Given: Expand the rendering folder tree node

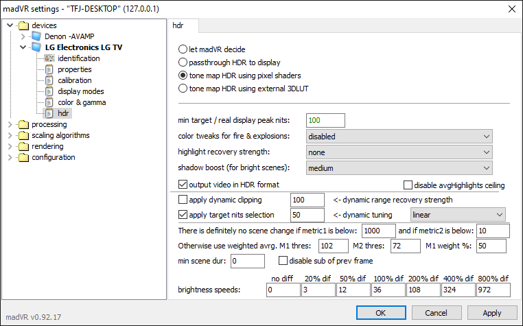Looking at the screenshot, I should (10, 146).
